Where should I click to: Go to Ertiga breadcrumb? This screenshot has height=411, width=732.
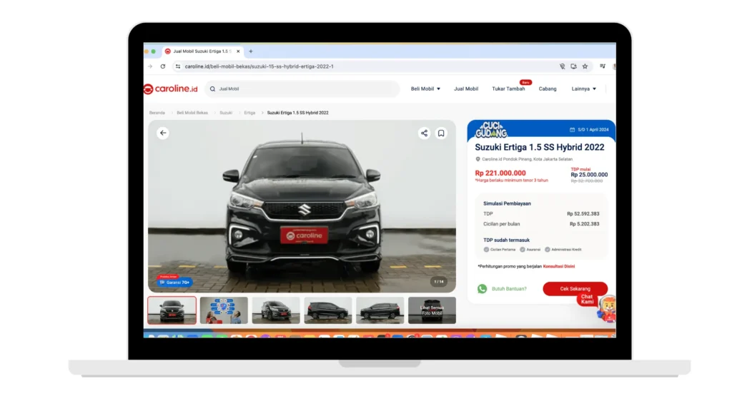(x=249, y=113)
